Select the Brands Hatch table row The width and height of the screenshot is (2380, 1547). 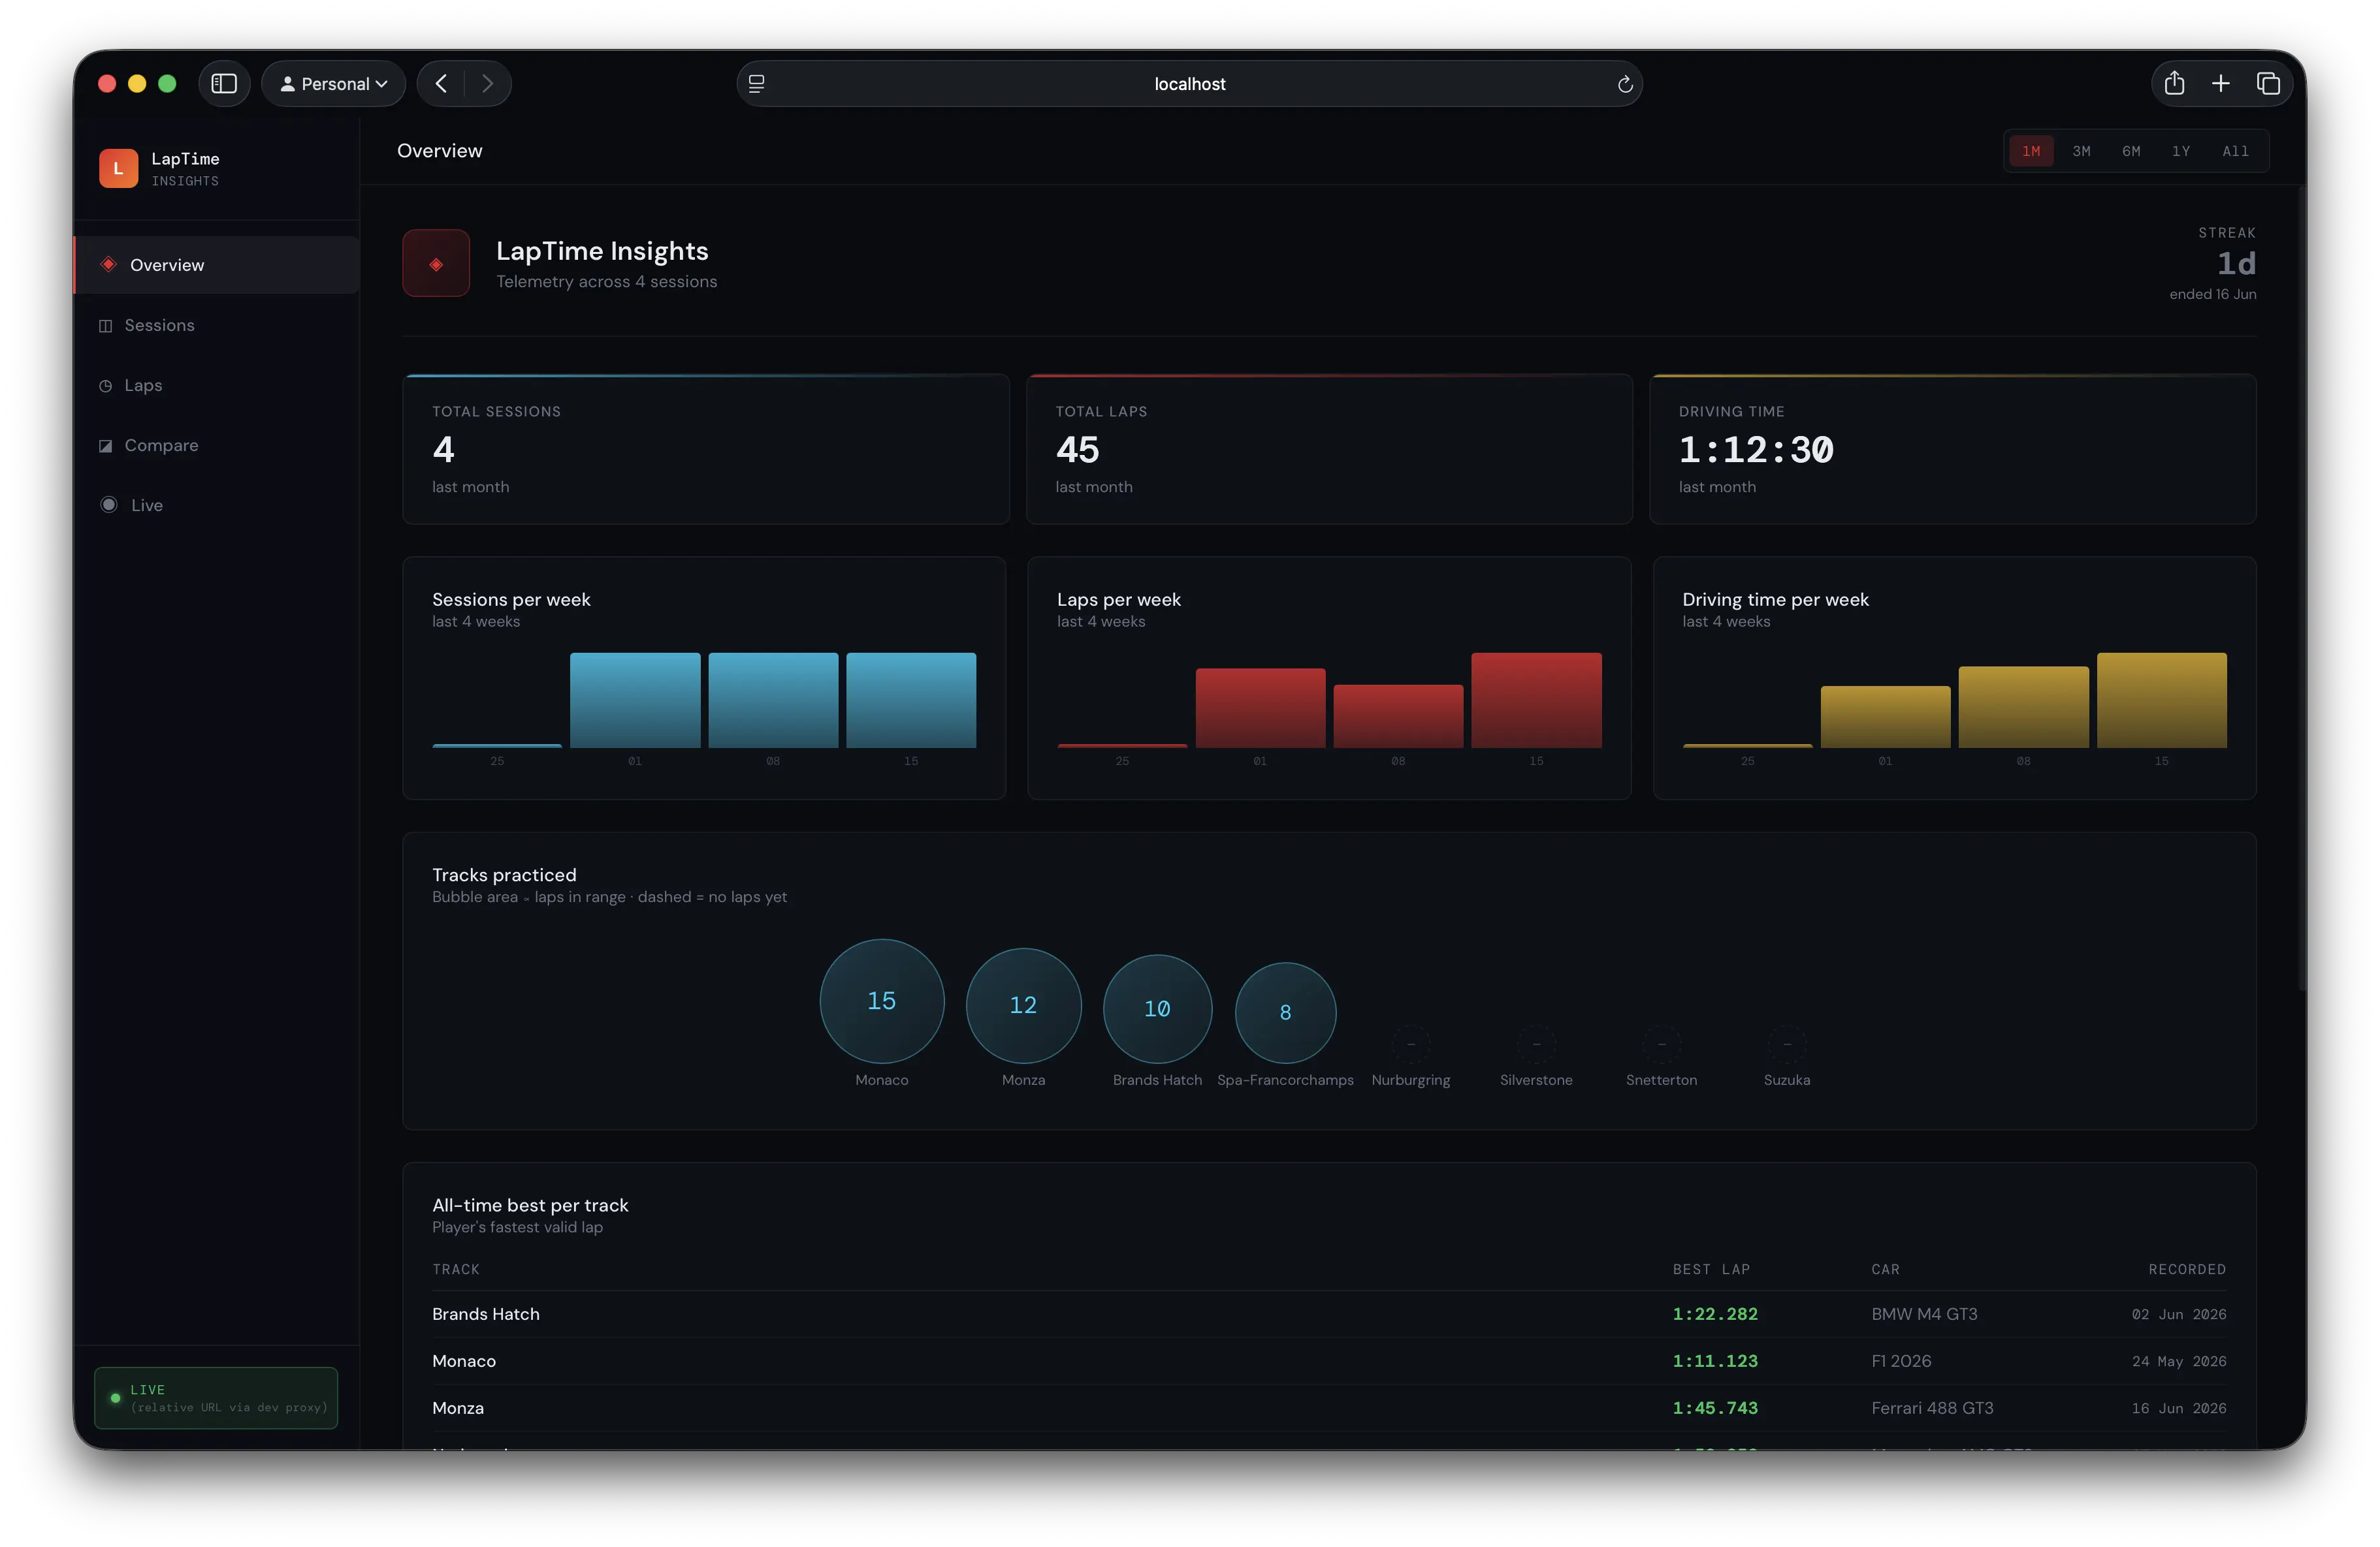(x=1329, y=1314)
